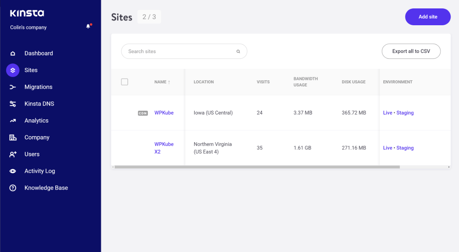Click the horizontal table scrollbar
459x252 pixels.
coord(257,167)
